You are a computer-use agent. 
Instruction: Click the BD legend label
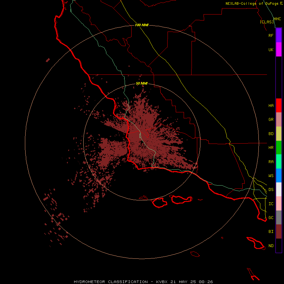point(271,134)
